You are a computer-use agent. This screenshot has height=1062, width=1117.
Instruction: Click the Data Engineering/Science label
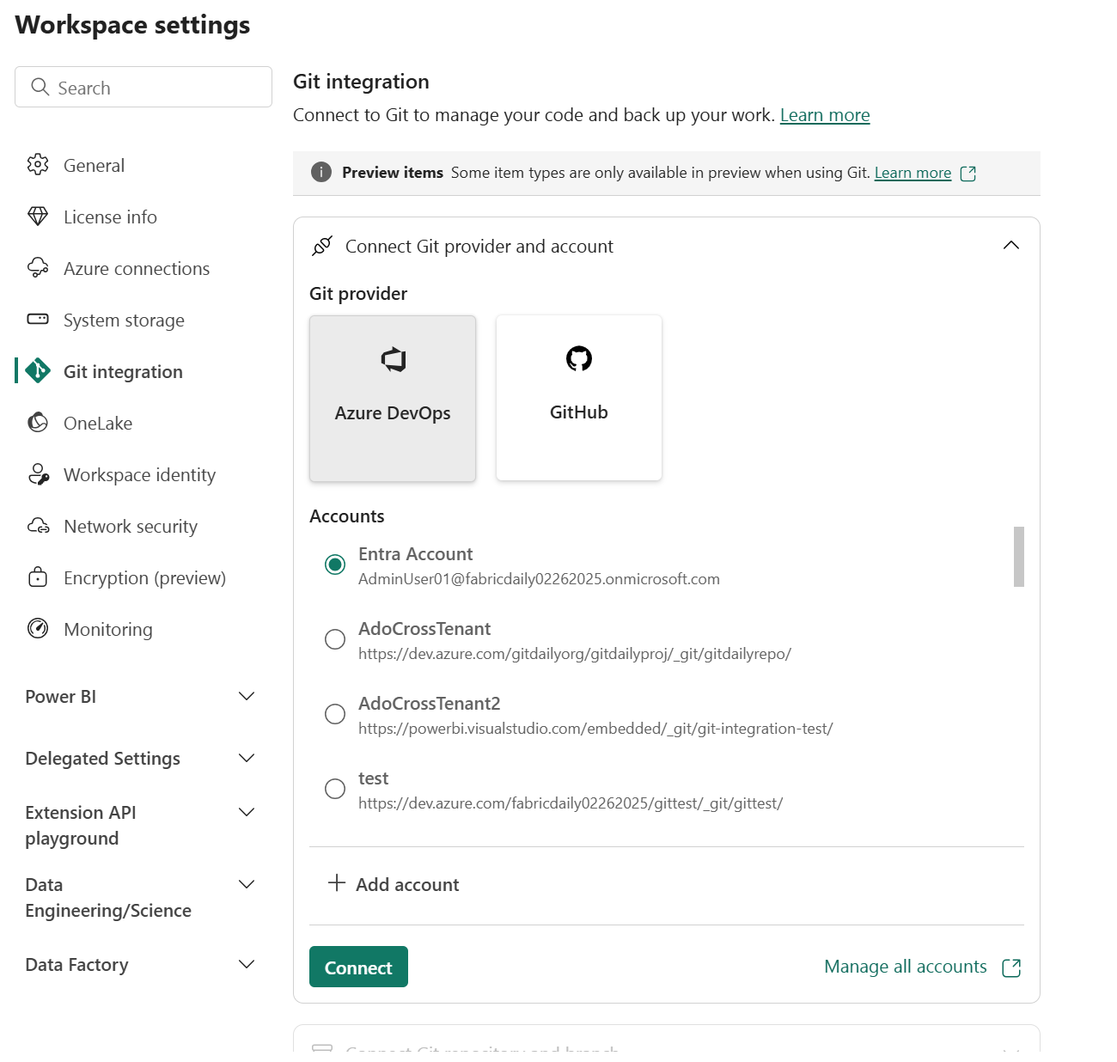108,897
